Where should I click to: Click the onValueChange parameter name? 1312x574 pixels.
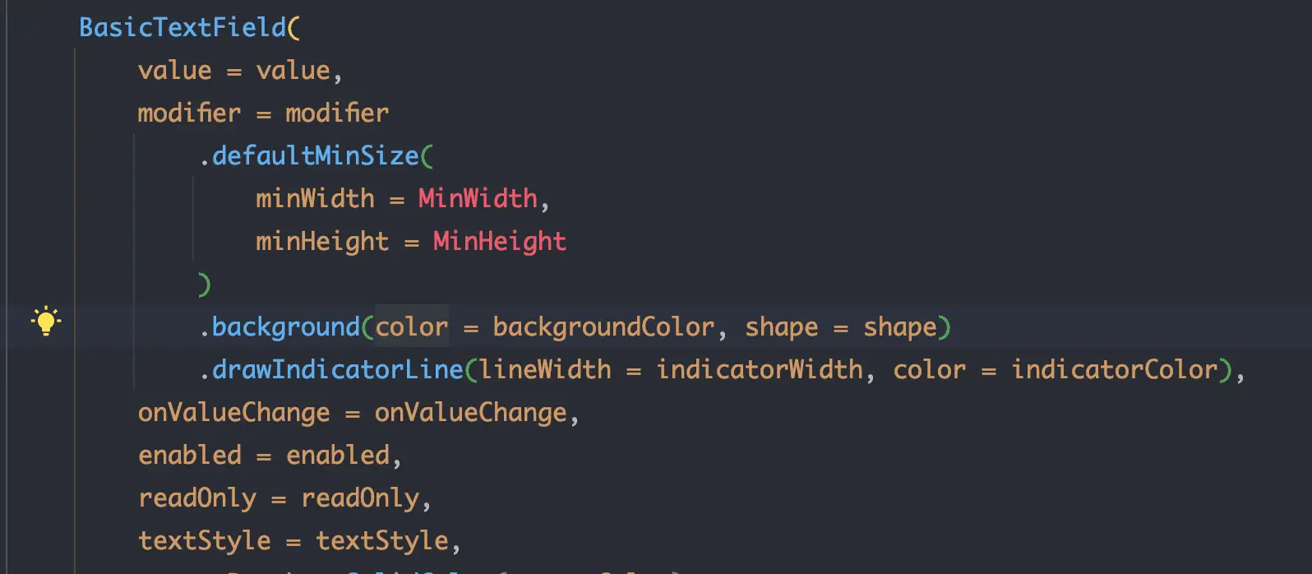pos(233,412)
